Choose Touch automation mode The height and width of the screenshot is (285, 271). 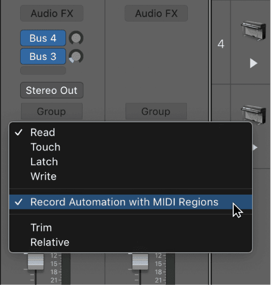click(x=131, y=147)
